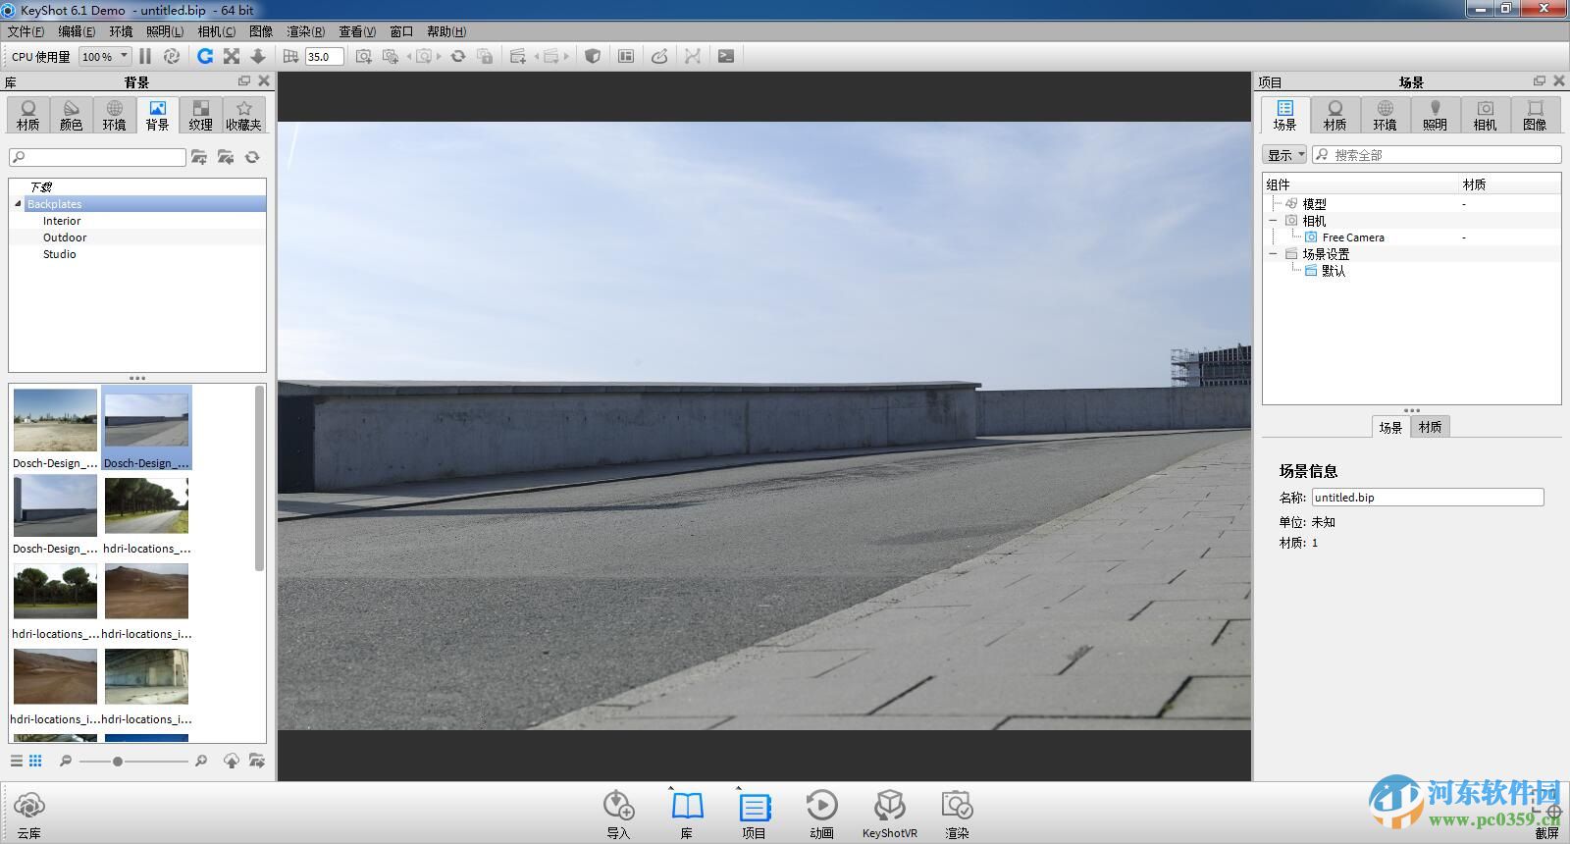Click the 导入 import button

coord(618,815)
